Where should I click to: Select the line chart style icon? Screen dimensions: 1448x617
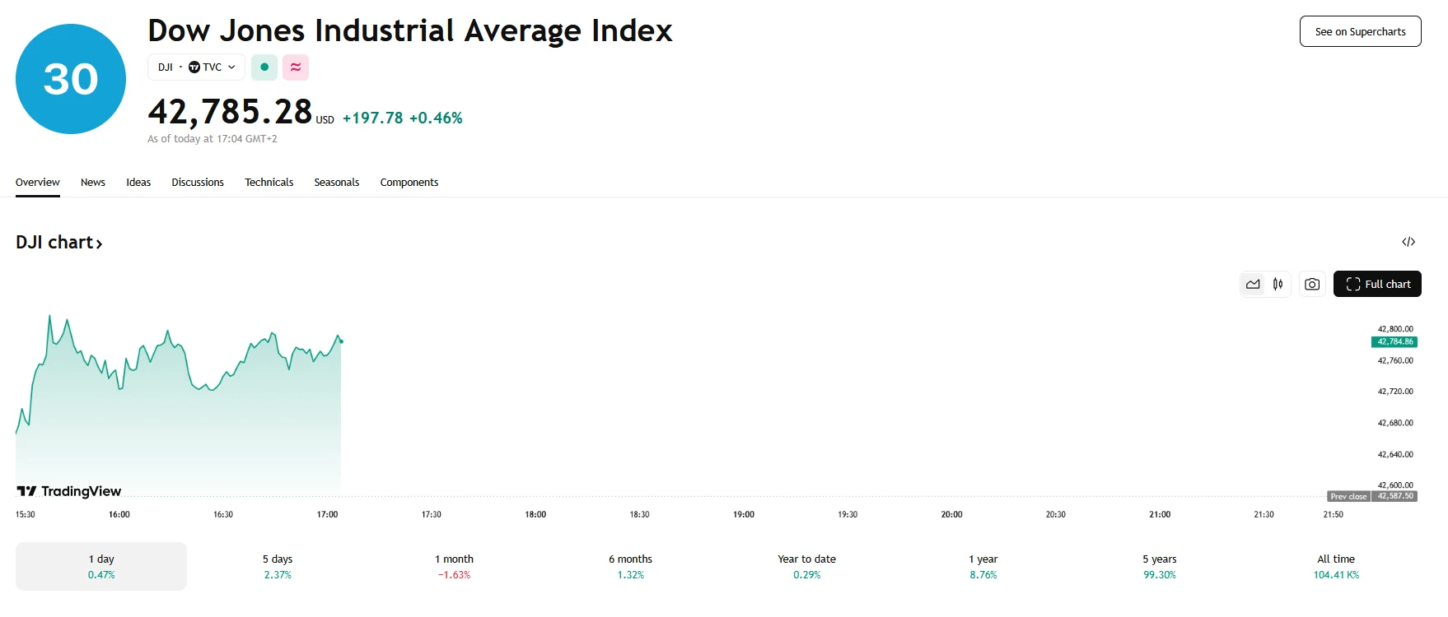(x=1253, y=284)
